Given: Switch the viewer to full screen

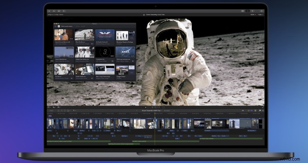Looking at the screenshot, I should [263, 107].
